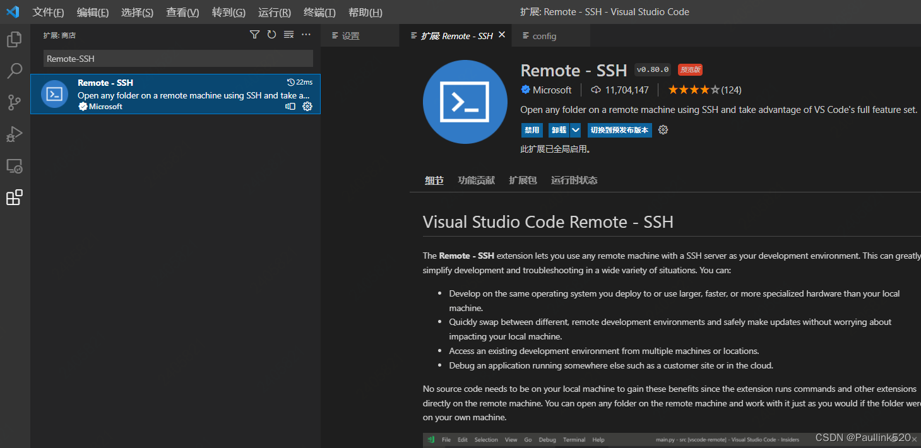Click the 22ms activation time label

(x=300, y=83)
